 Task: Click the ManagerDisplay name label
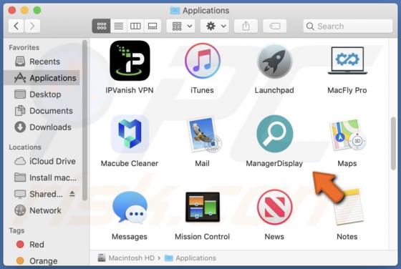pos(274,164)
